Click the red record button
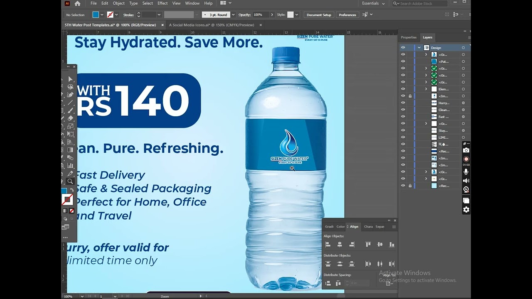Image resolution: width=532 pixels, height=299 pixels. (466, 159)
